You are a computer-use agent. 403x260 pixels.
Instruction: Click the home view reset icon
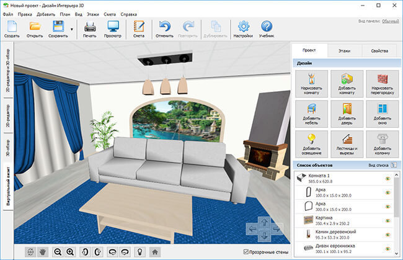click(155, 251)
